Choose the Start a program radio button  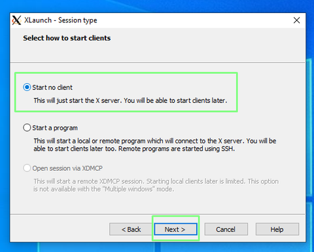coord(27,128)
